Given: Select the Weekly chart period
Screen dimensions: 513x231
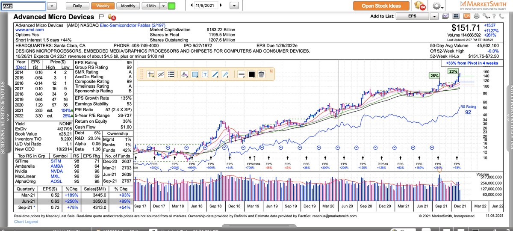Looking at the screenshot, I should pos(103,6).
